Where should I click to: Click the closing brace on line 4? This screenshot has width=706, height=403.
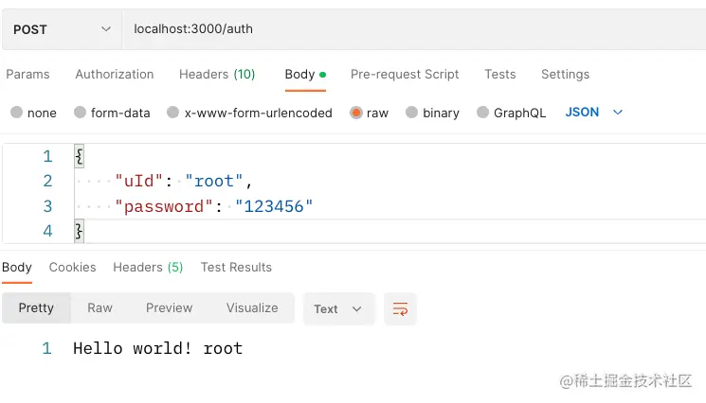80,231
